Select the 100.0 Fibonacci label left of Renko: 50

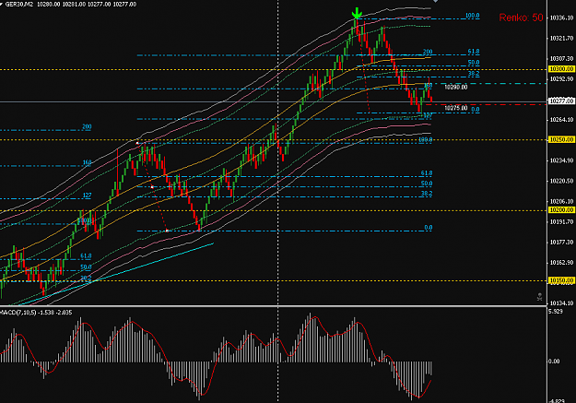coord(472,16)
